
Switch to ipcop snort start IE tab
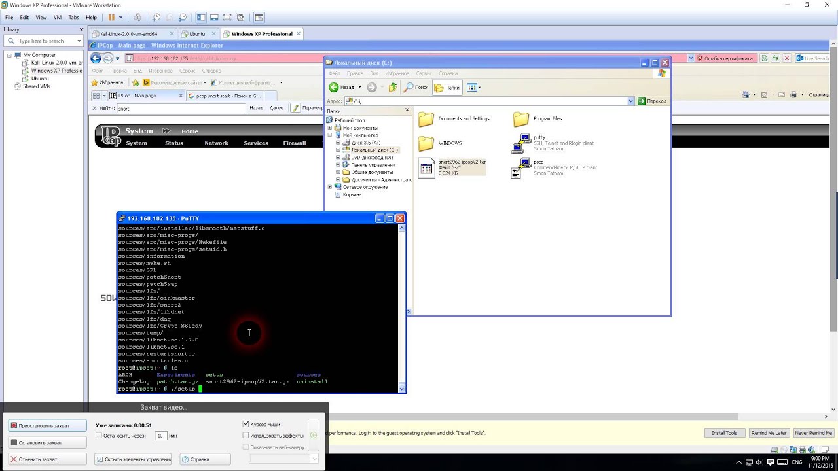pos(224,96)
